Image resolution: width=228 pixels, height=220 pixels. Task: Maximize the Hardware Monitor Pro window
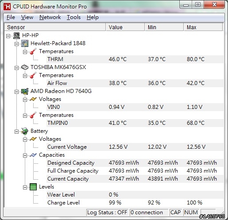198,5
